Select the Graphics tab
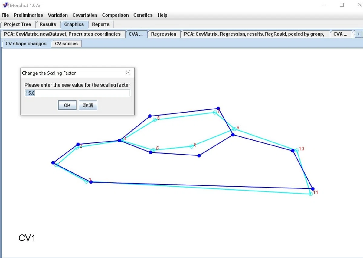The image size is (363, 258). 74,24
